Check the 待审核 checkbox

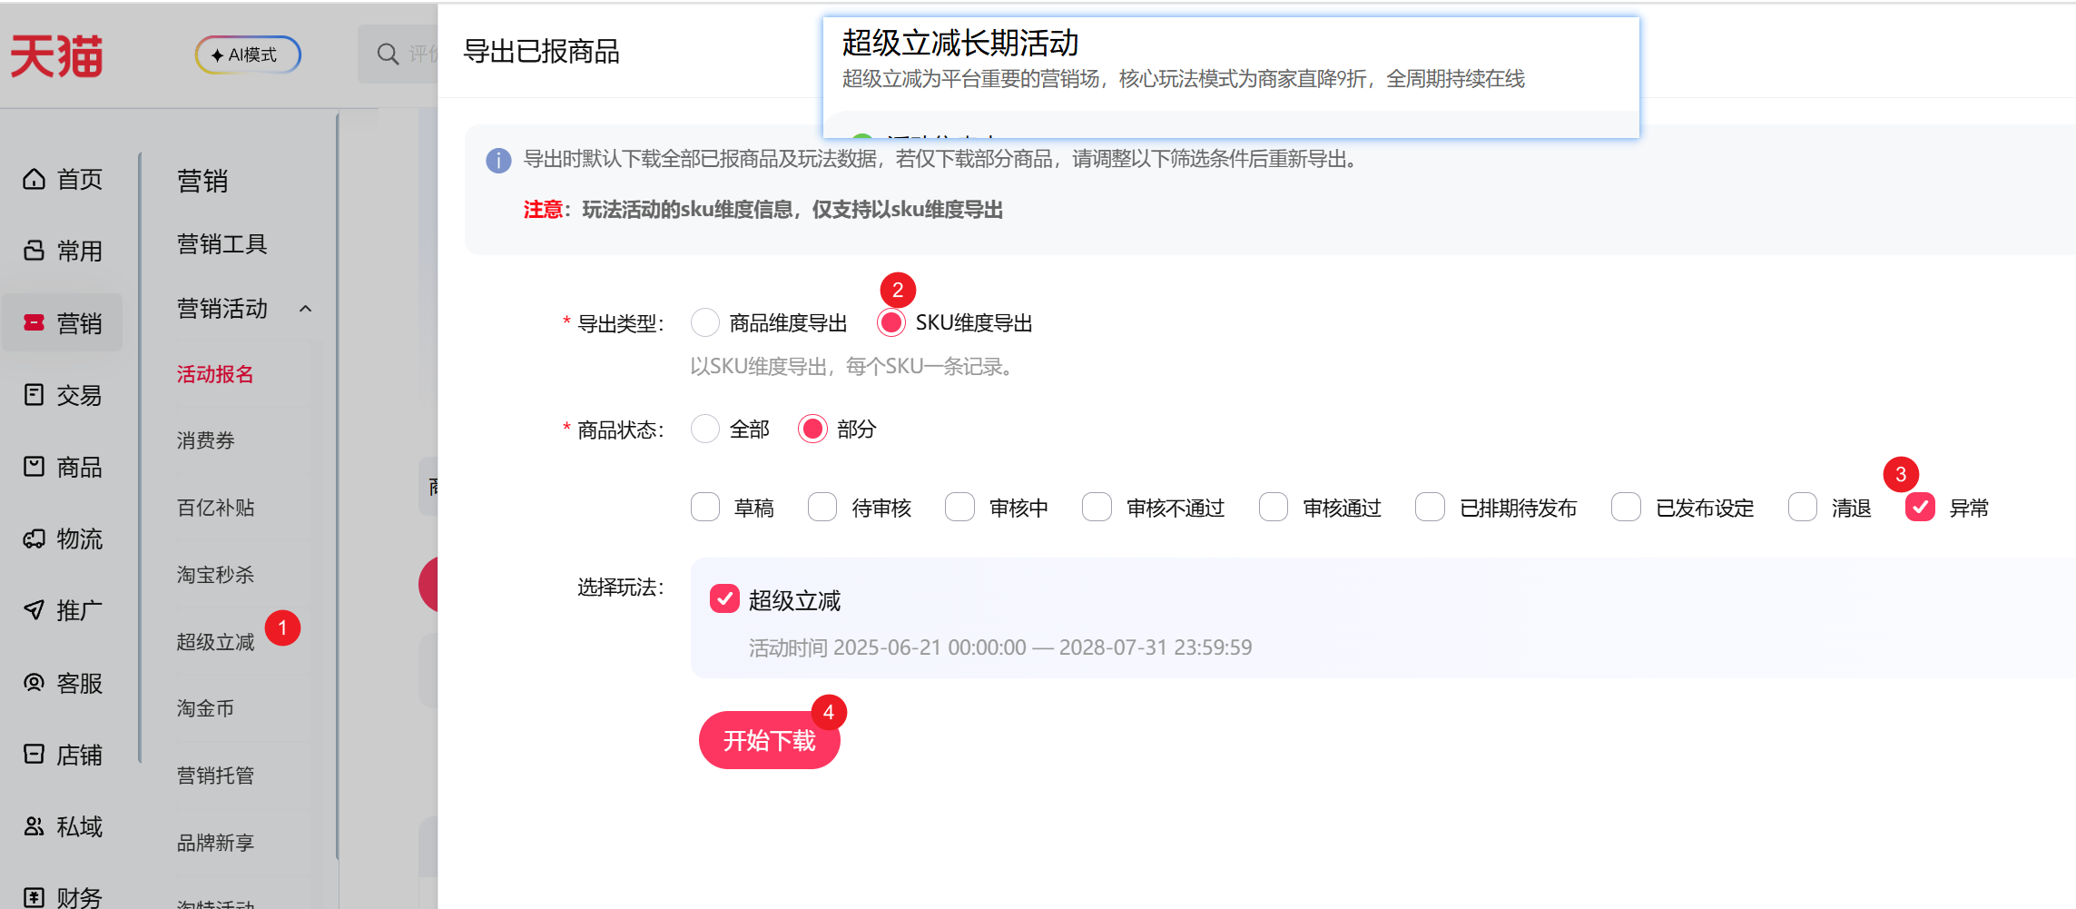pyautogui.click(x=822, y=507)
